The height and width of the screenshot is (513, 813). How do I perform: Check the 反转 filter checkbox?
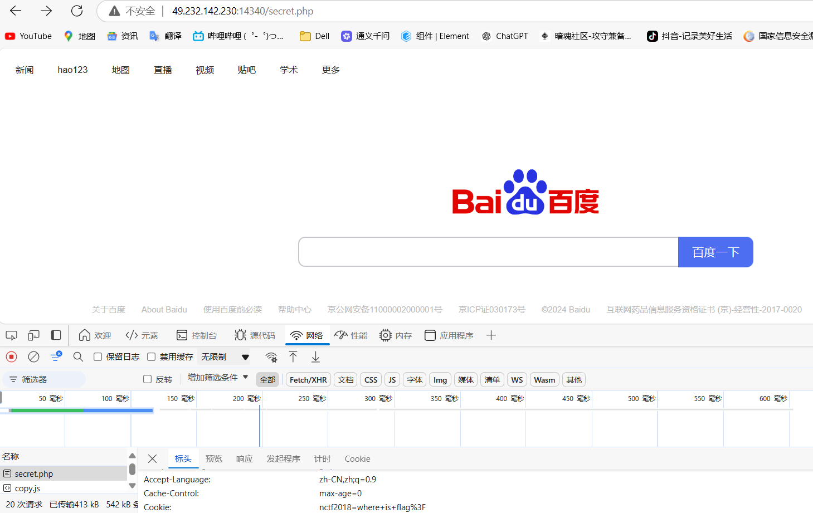(x=147, y=379)
